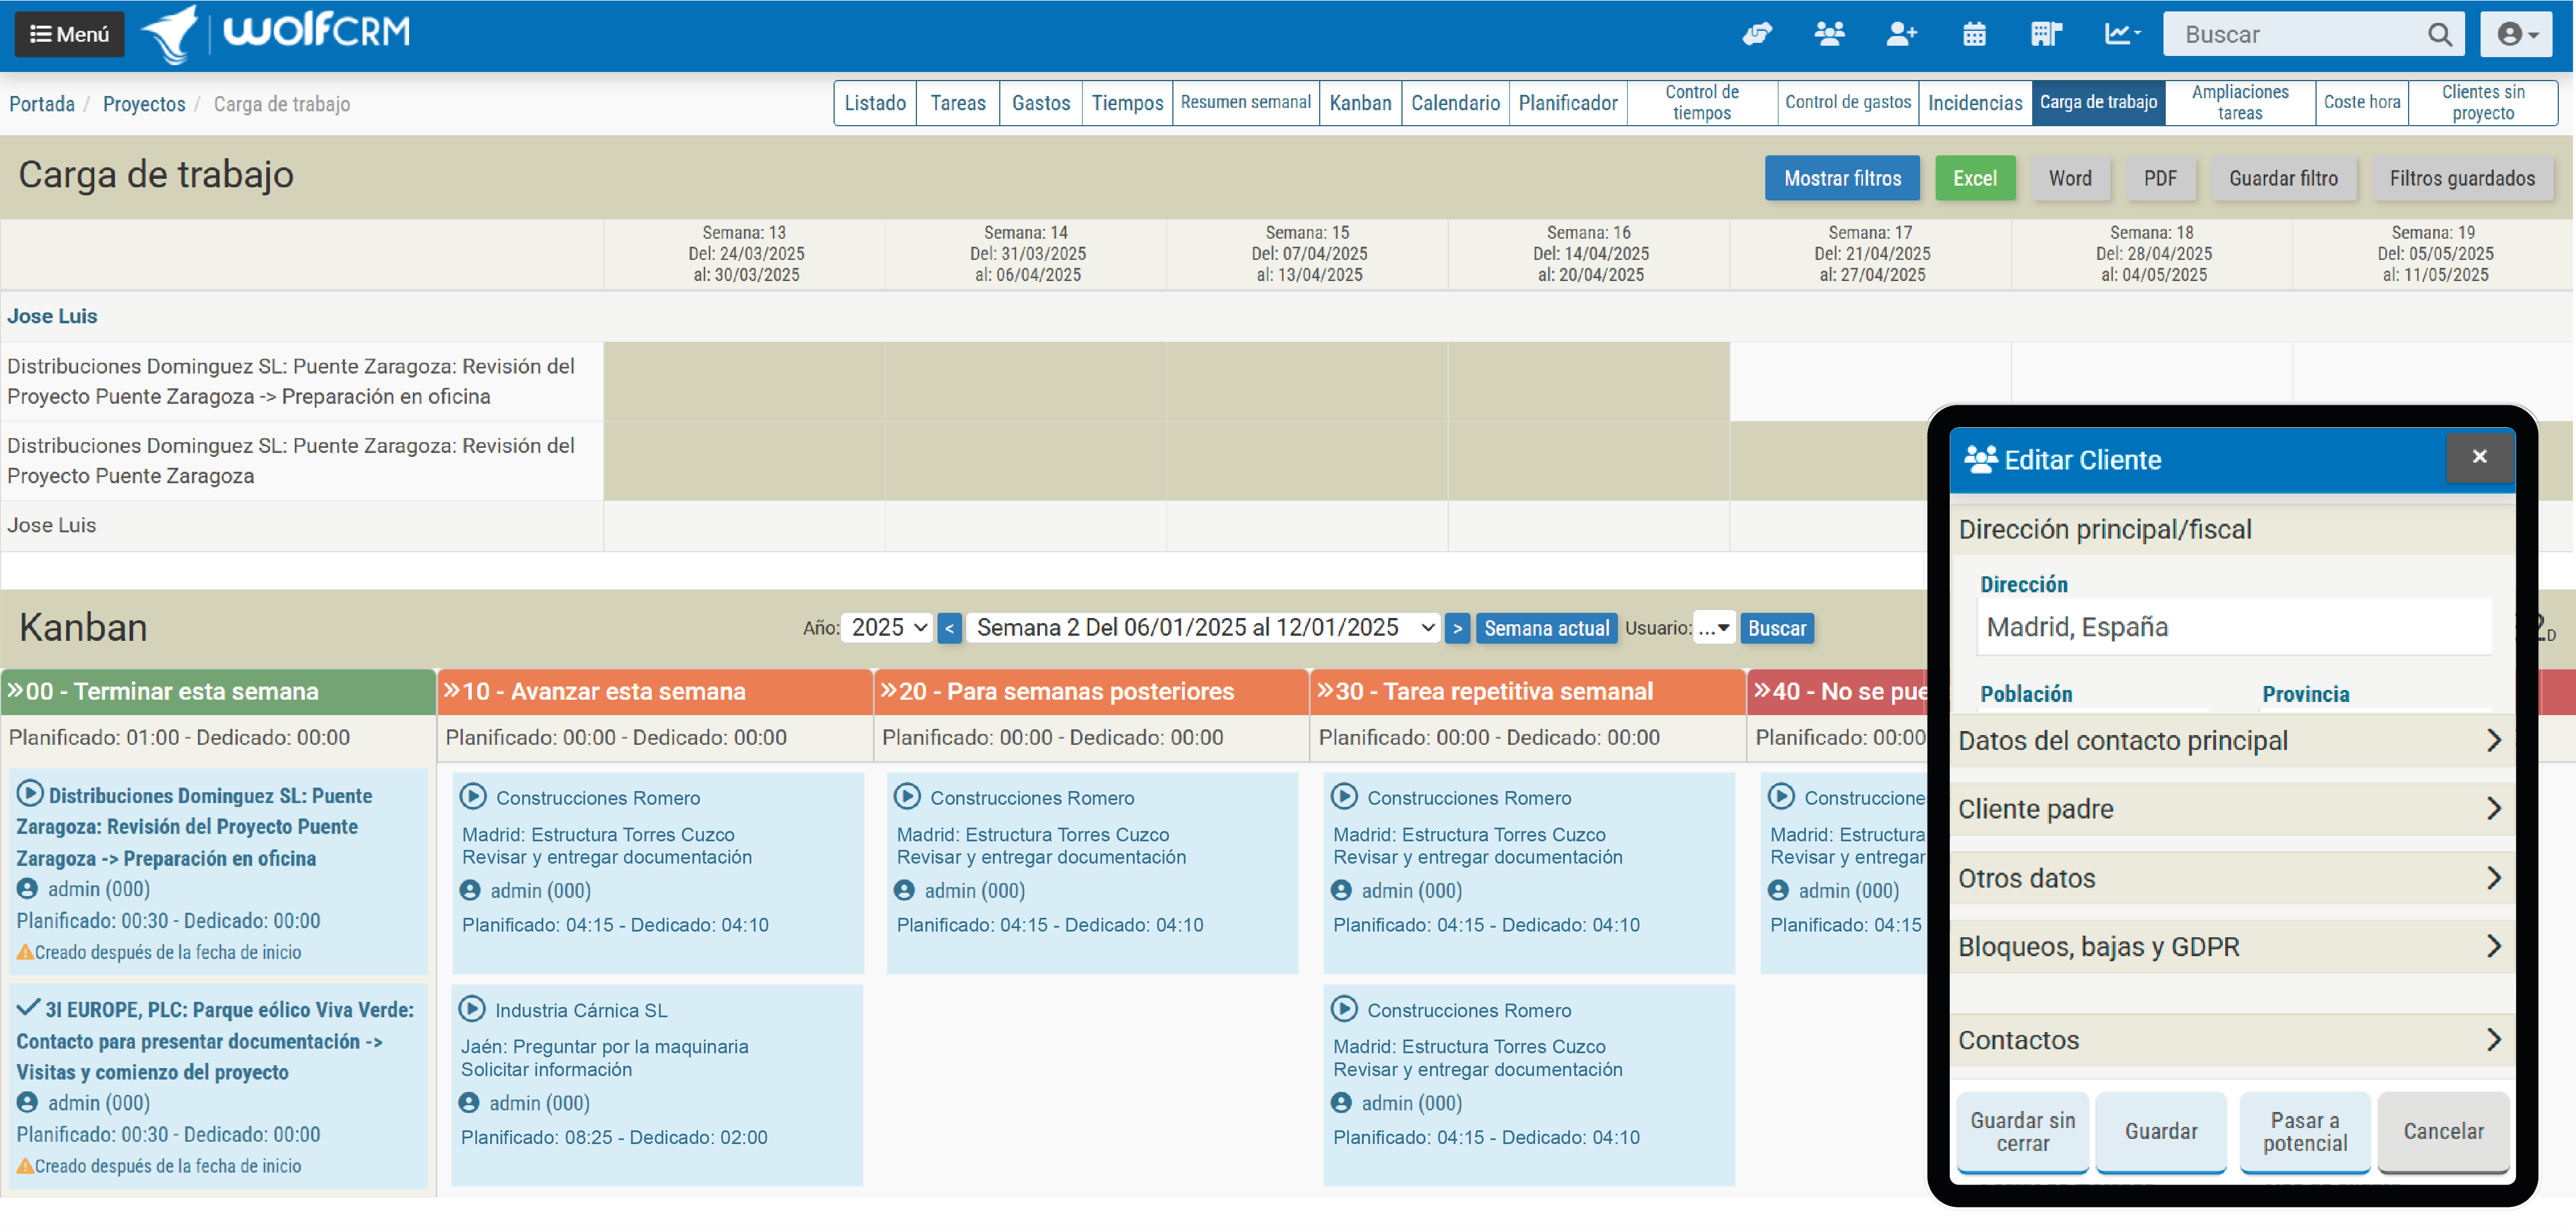Viewport: 2576px width, 1232px height.
Task: Open Filtros guardados button
Action: pyautogui.click(x=2462, y=178)
